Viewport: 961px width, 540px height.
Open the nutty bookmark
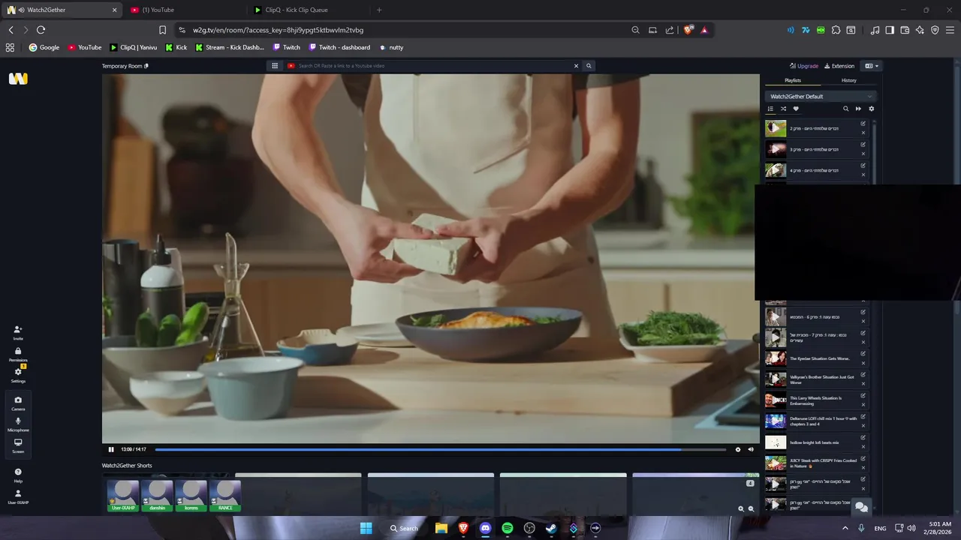pyautogui.click(x=391, y=47)
